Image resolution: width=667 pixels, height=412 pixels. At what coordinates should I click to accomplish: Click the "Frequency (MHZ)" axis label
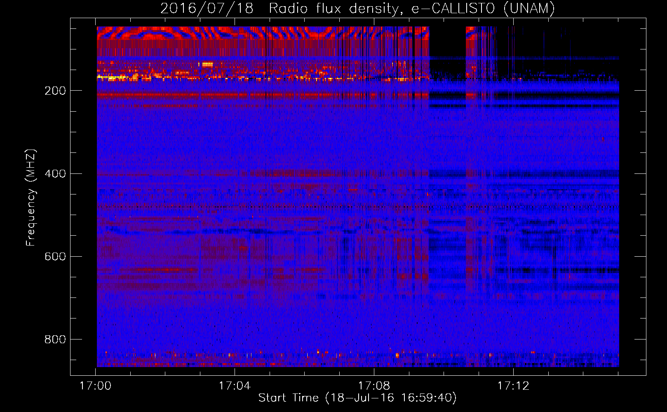31,197
